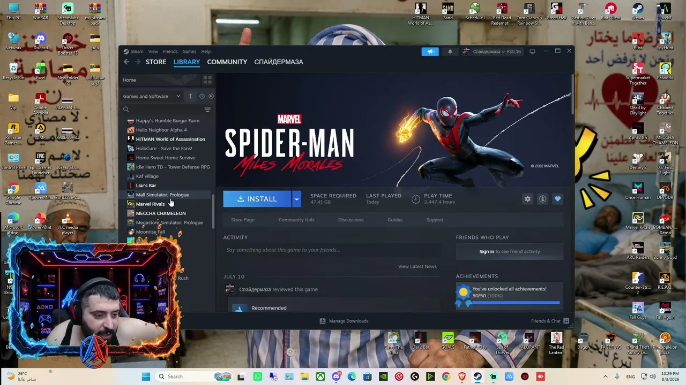Open Google Chrome from the taskbar

point(446,376)
